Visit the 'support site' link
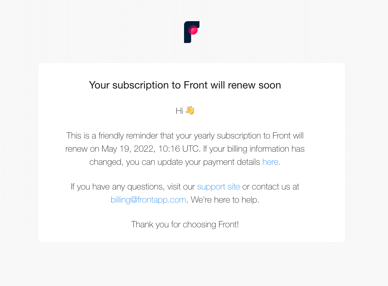 tap(218, 187)
